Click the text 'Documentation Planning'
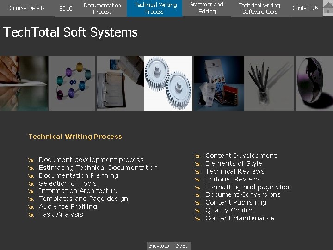Image resolution: width=333 pixels, height=250 pixels. (x=79, y=175)
